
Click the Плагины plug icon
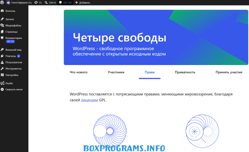(2, 56)
